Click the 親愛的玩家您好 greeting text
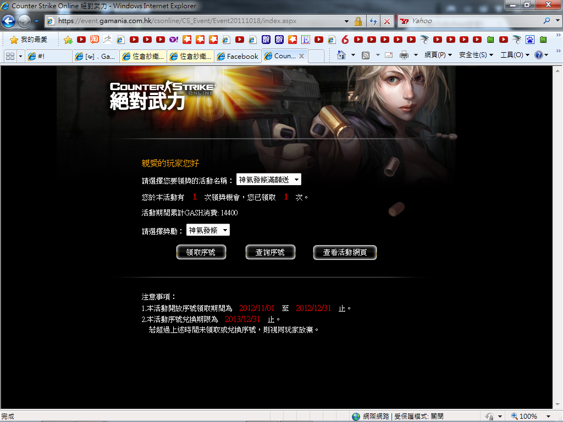Screen dimensions: 563x422 (x=170, y=163)
